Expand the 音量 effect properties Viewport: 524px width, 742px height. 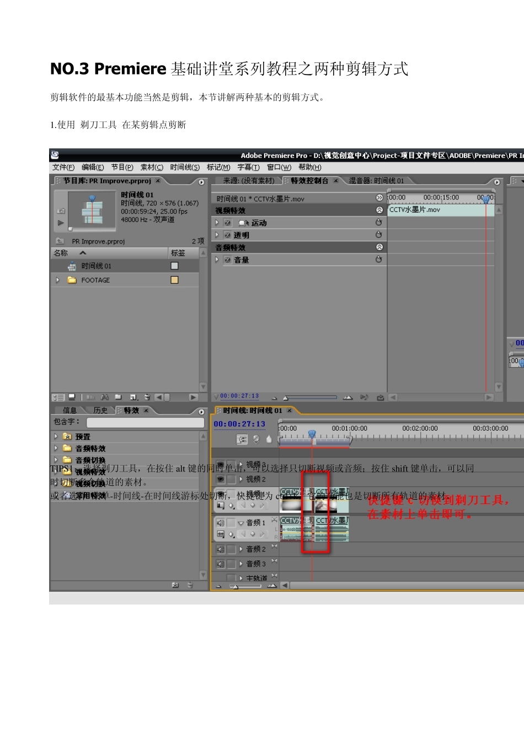tap(217, 259)
